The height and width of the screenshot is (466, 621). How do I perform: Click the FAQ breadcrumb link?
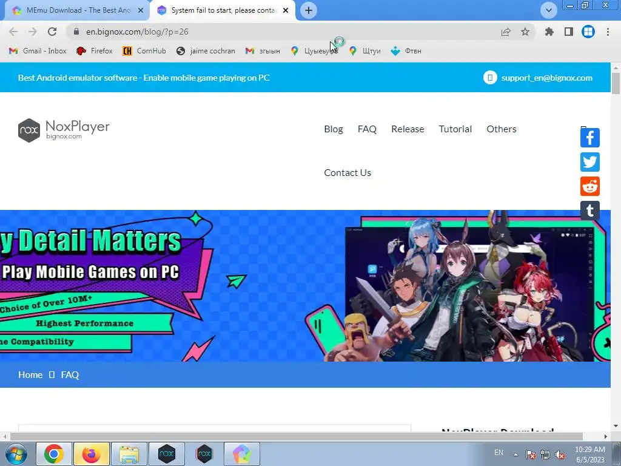(x=70, y=375)
